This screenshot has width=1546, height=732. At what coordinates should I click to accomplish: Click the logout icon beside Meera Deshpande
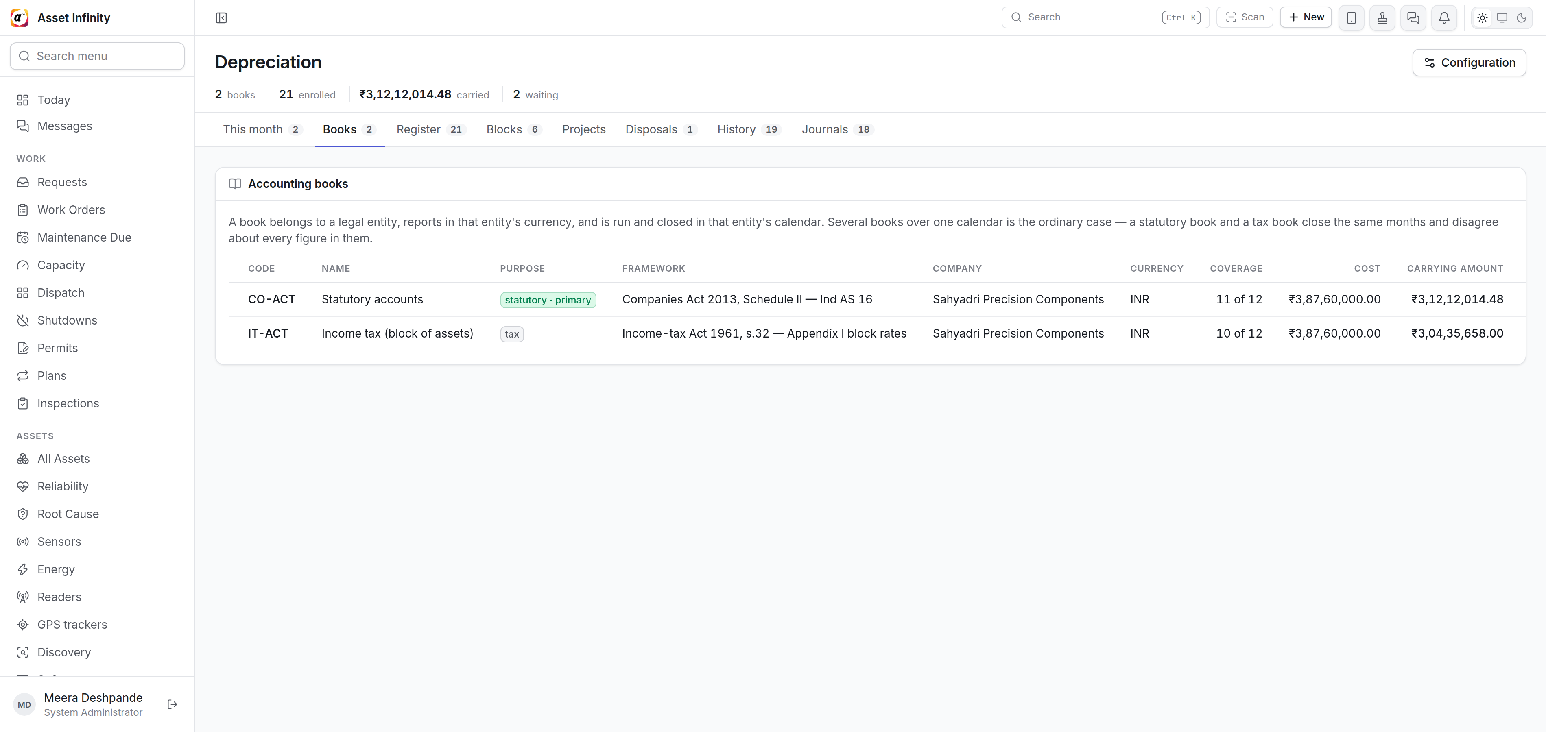[x=172, y=704]
